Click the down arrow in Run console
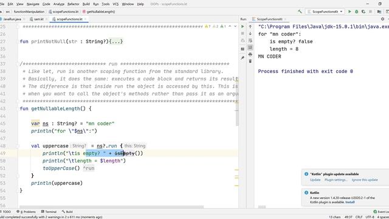389x219 pixels. 250,33
